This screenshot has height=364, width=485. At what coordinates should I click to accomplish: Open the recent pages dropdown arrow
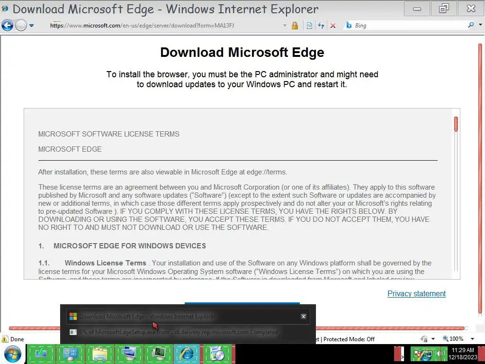pos(32,26)
